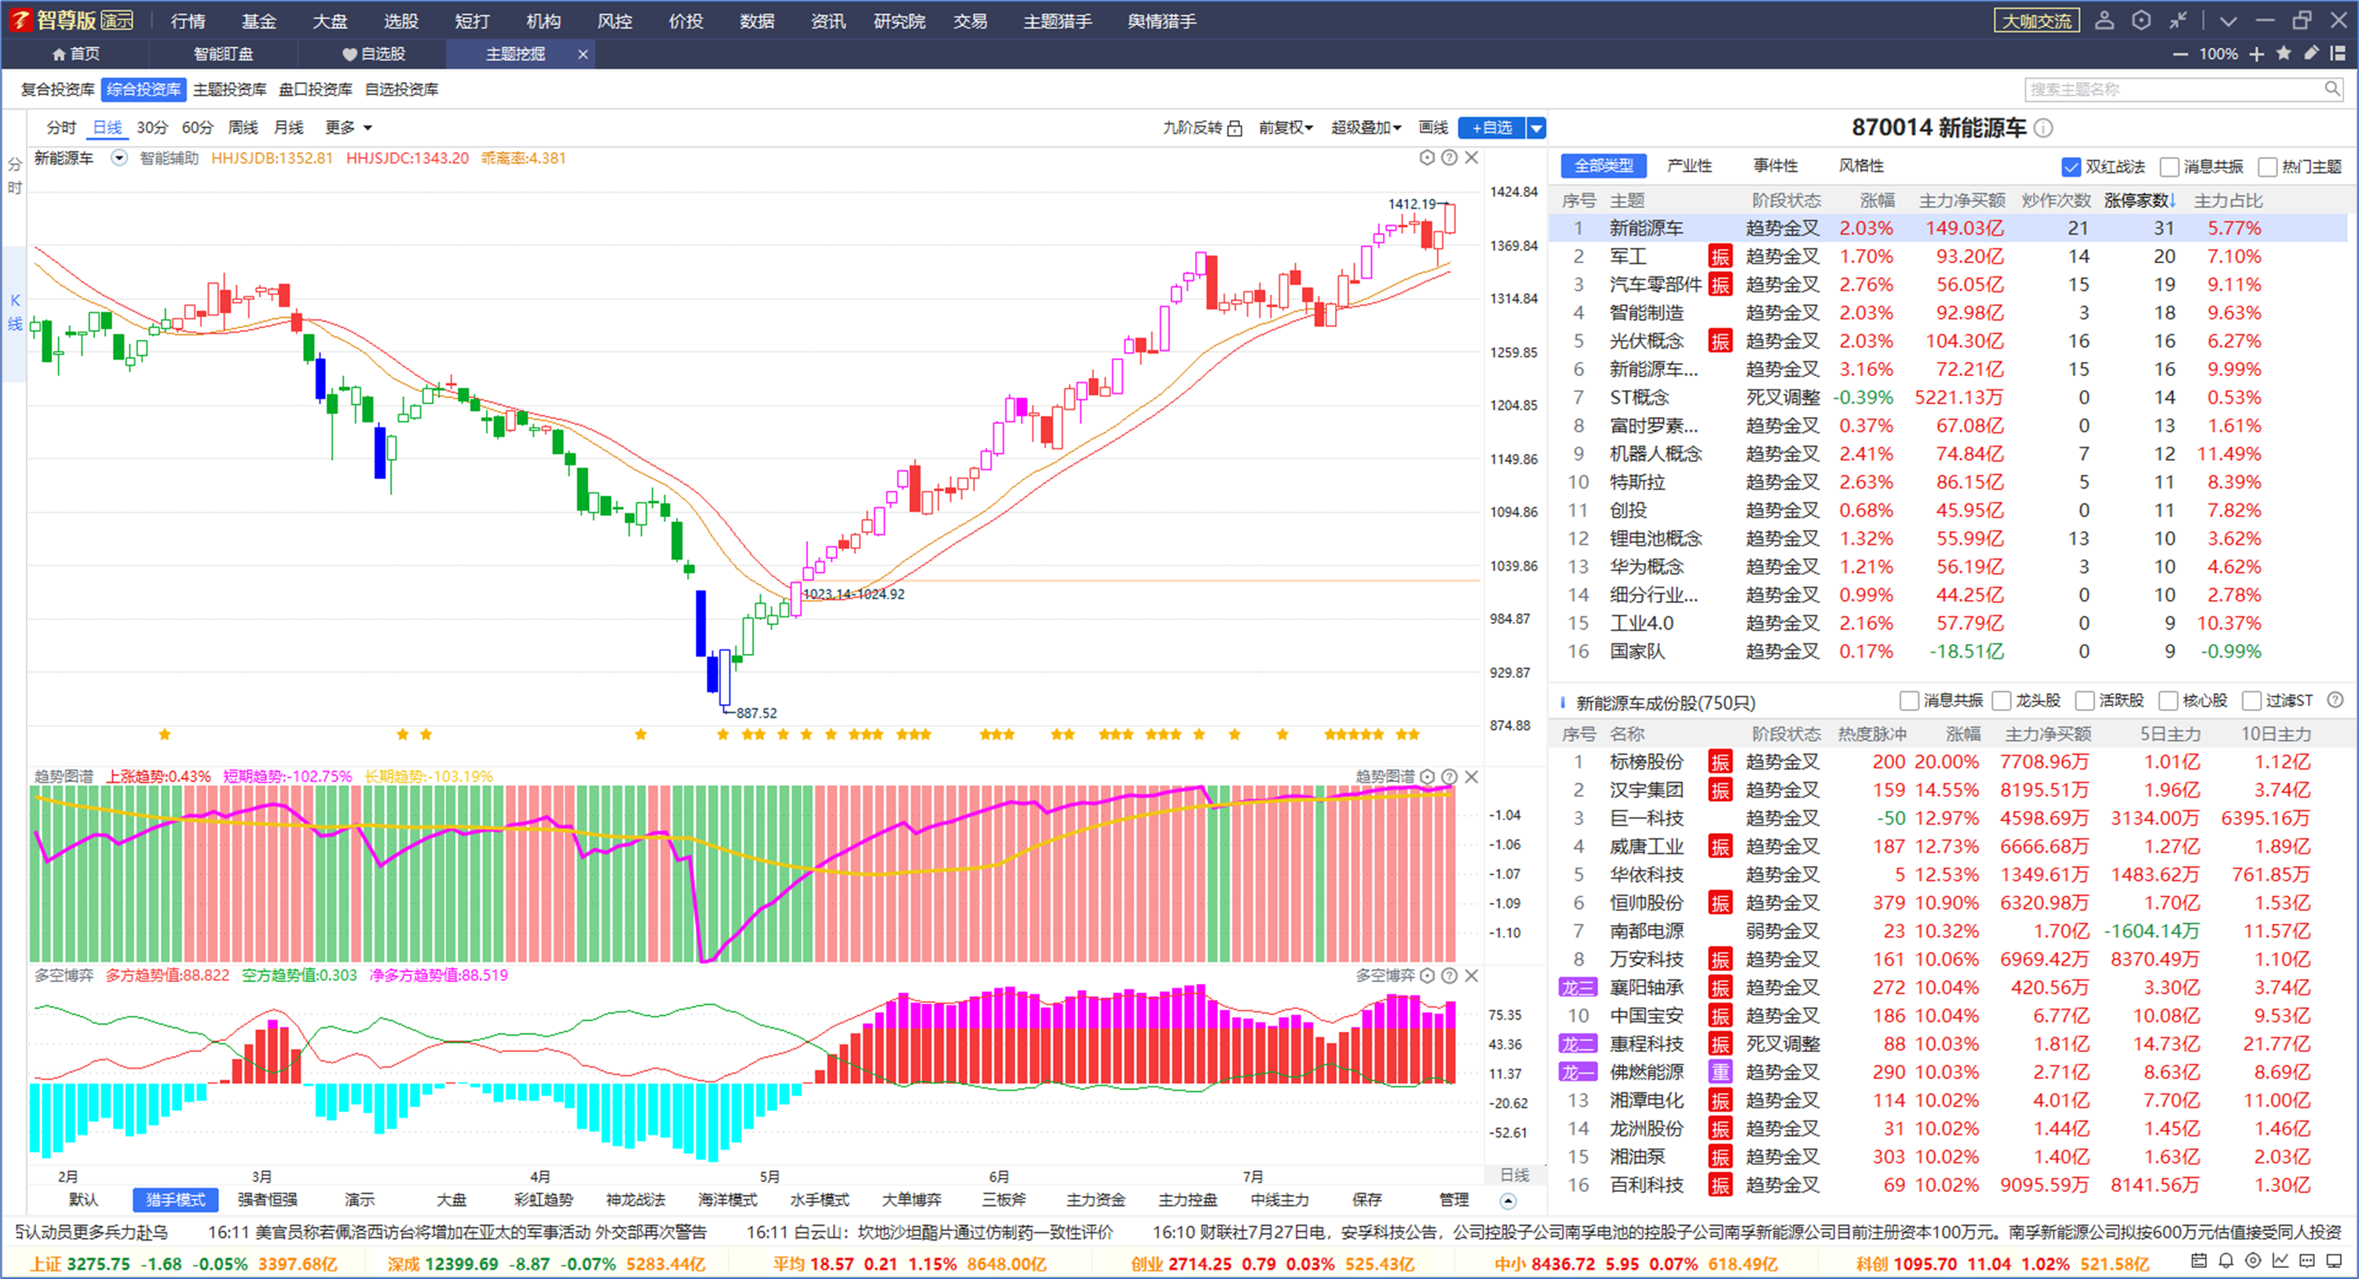The height and width of the screenshot is (1279, 2359).
Task: Select the 周线 period tab
Action: coord(243,128)
